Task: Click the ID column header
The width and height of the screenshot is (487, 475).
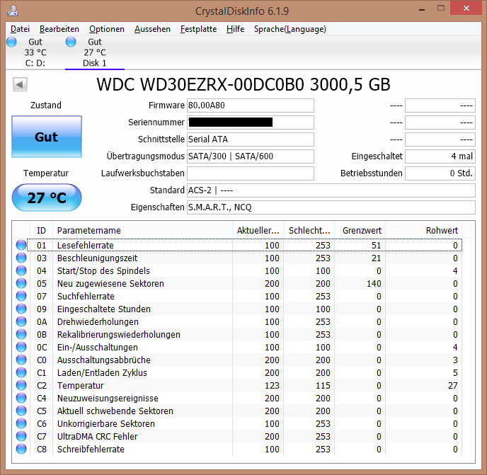Action: tap(41, 231)
